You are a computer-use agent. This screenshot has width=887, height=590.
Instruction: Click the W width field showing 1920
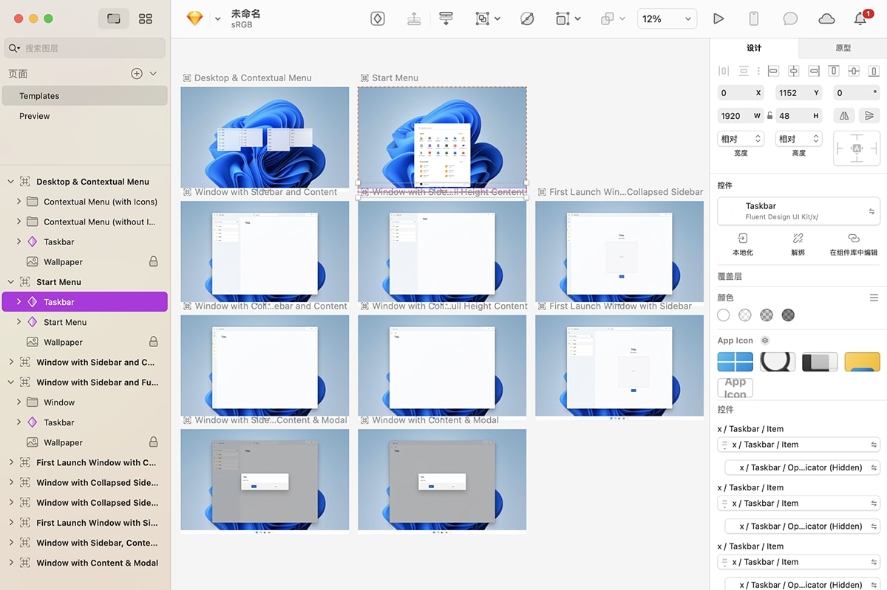click(x=741, y=116)
